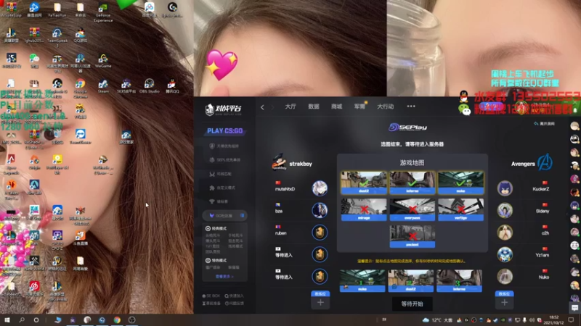Open GeForce Experience desktop shortcut
The height and width of the screenshot is (326, 581).
[x=103, y=12]
